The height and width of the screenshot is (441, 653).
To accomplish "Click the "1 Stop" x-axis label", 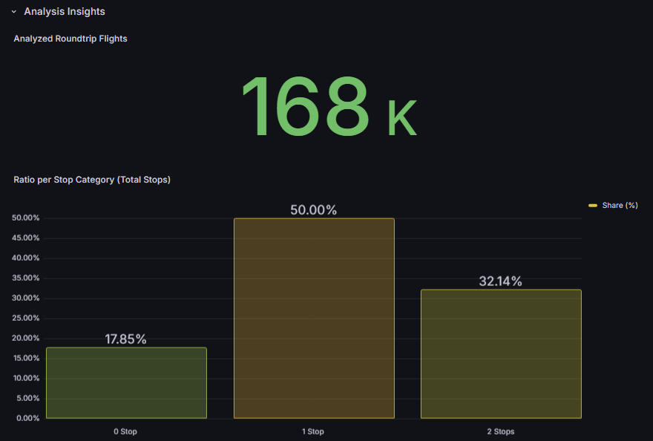I will (313, 431).
